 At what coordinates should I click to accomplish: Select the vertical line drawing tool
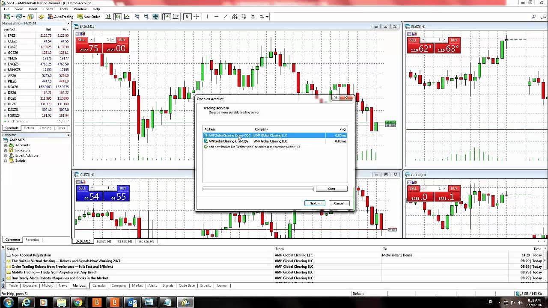pyautogui.click(x=207, y=17)
